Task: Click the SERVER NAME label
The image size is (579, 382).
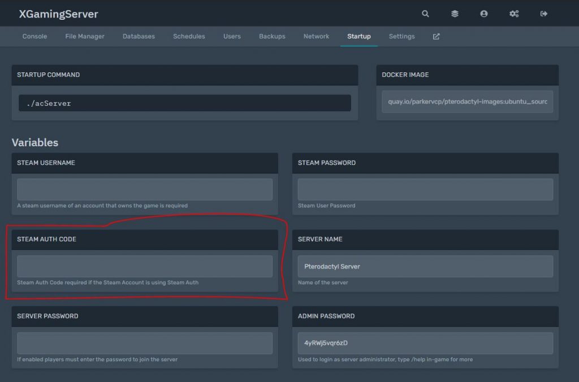Action: [320, 239]
